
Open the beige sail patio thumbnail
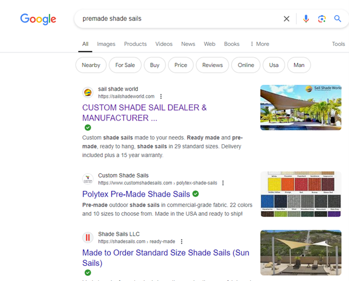(x=301, y=252)
